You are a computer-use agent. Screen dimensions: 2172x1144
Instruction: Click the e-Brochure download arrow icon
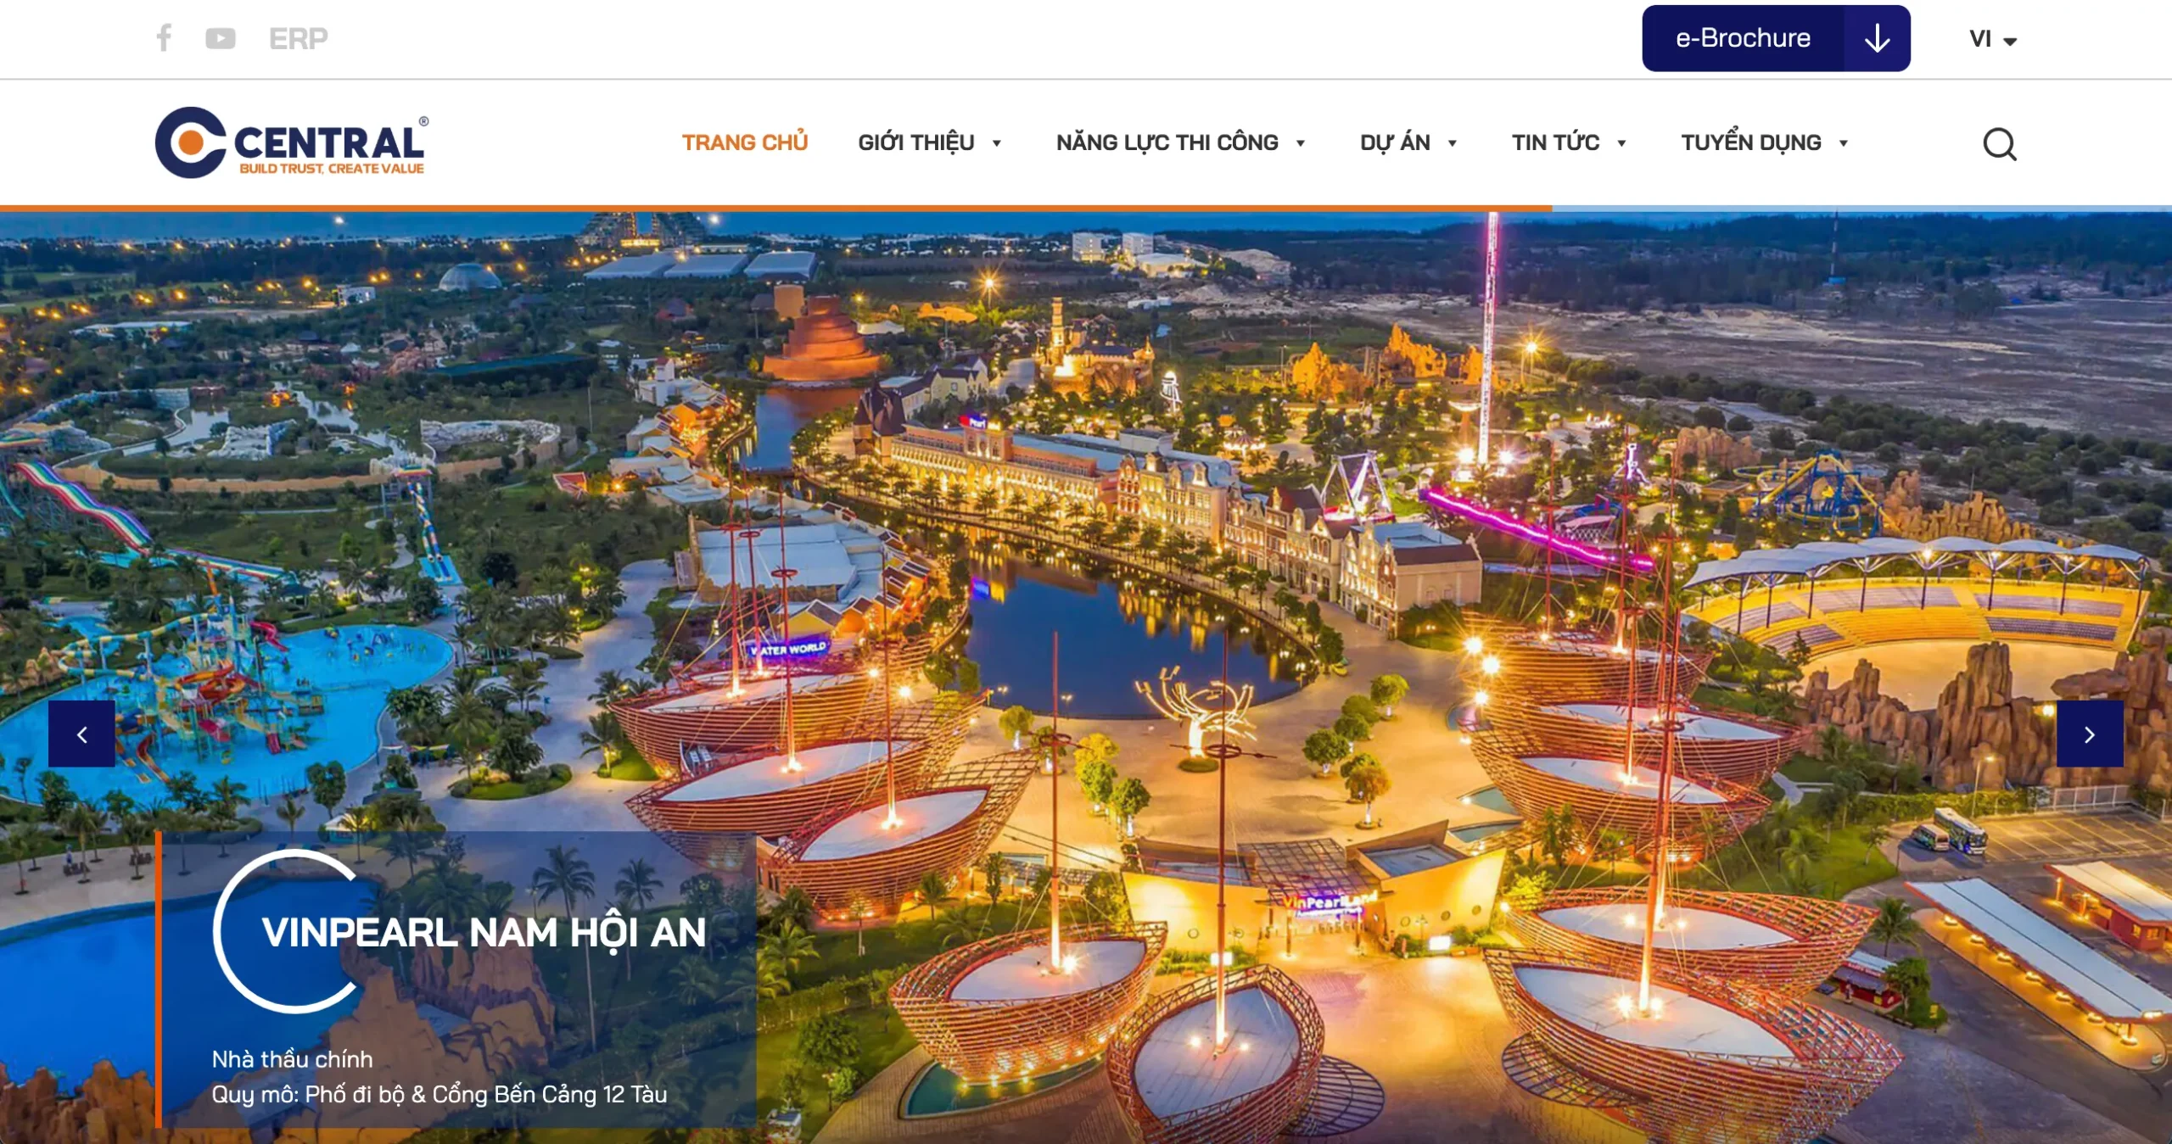click(x=1877, y=38)
